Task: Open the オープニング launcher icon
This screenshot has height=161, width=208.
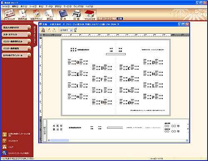Action: tap(9, 15)
